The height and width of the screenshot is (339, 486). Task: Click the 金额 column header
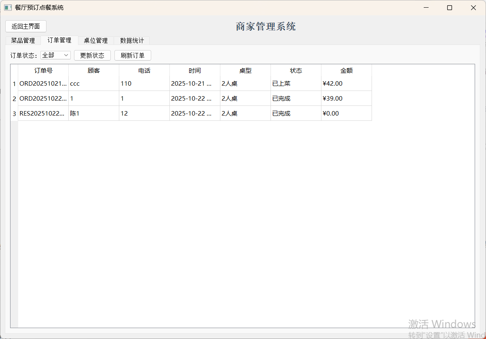coord(347,70)
